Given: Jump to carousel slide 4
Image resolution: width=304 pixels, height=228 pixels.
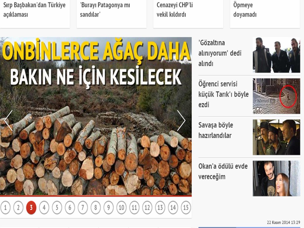Looking at the screenshot, I should point(44,208).
